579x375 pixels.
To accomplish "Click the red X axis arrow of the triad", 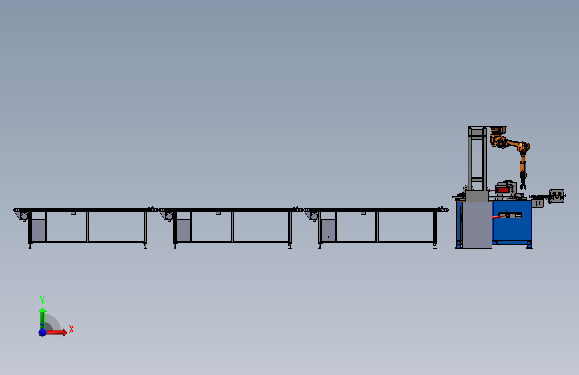I will point(55,332).
